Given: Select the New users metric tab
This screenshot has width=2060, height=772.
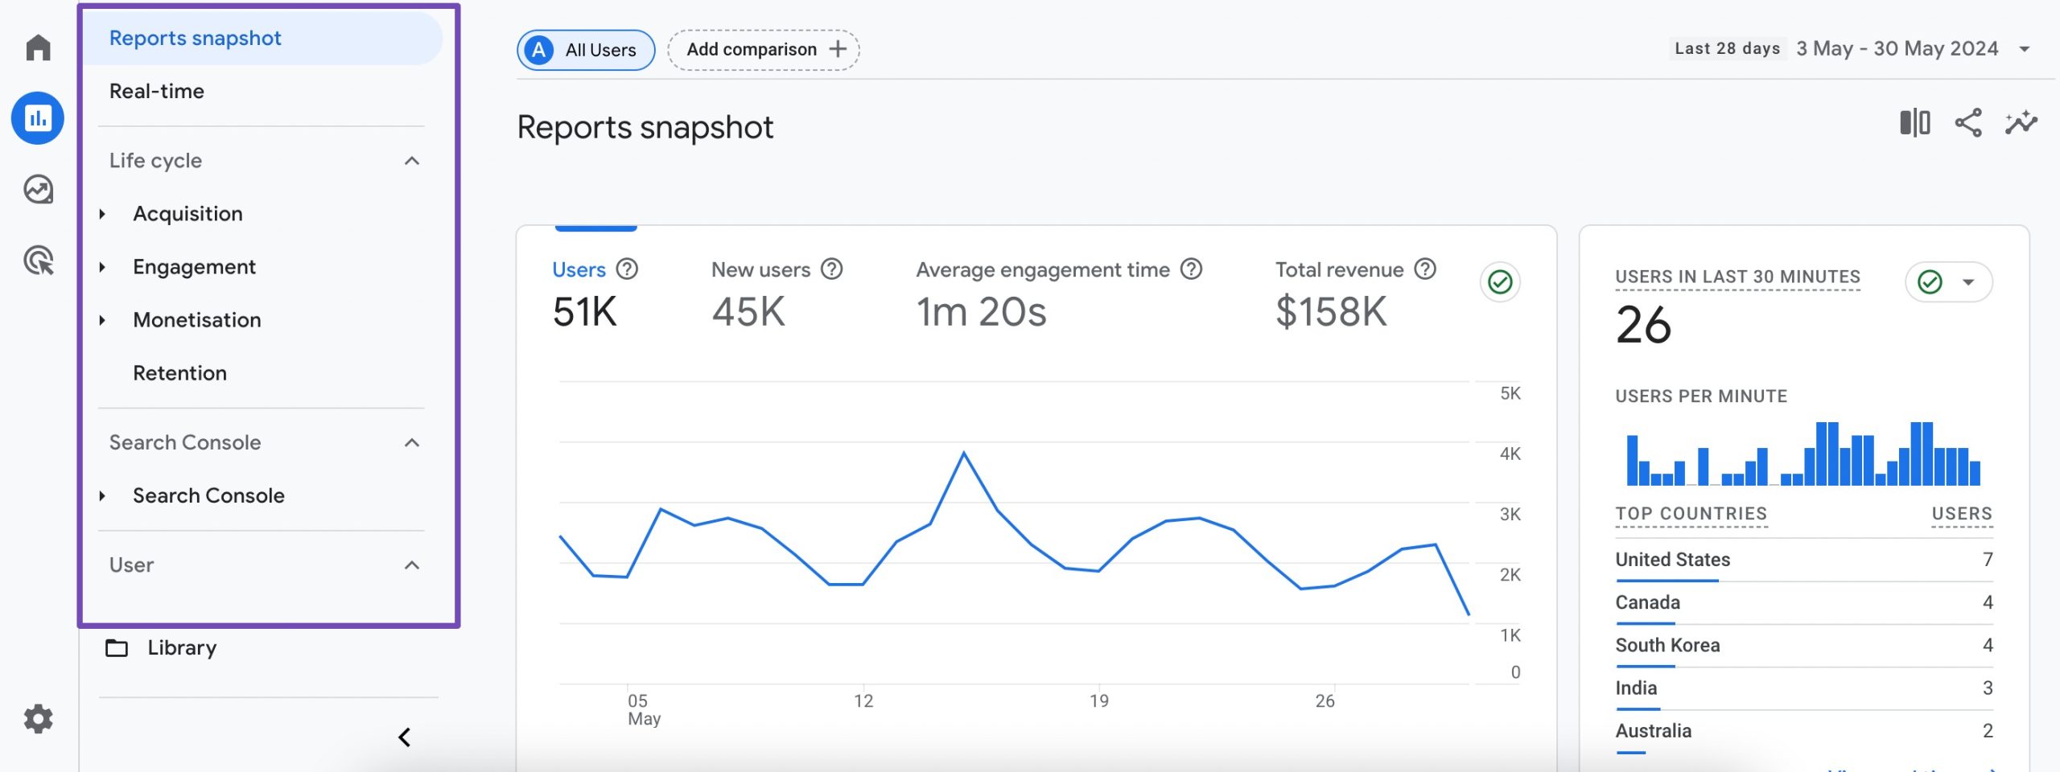Looking at the screenshot, I should pos(777,294).
